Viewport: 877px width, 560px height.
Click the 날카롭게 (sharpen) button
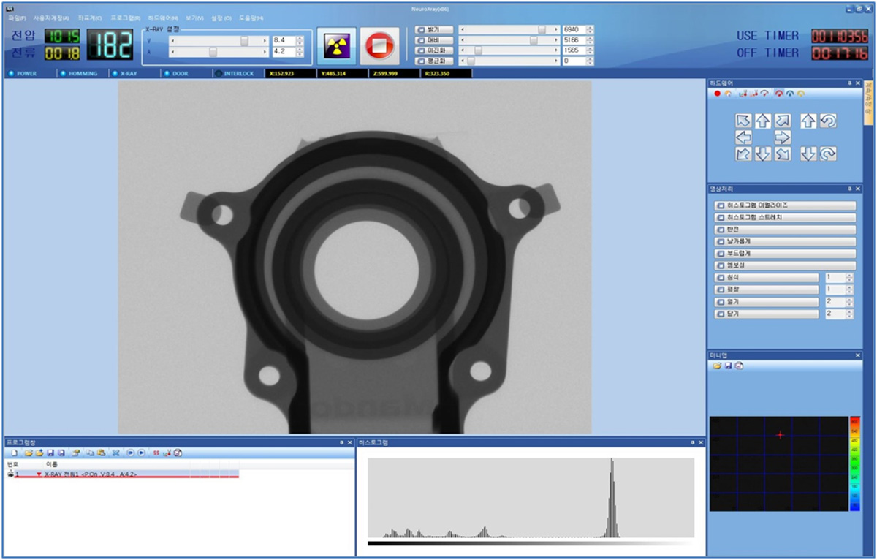785,241
